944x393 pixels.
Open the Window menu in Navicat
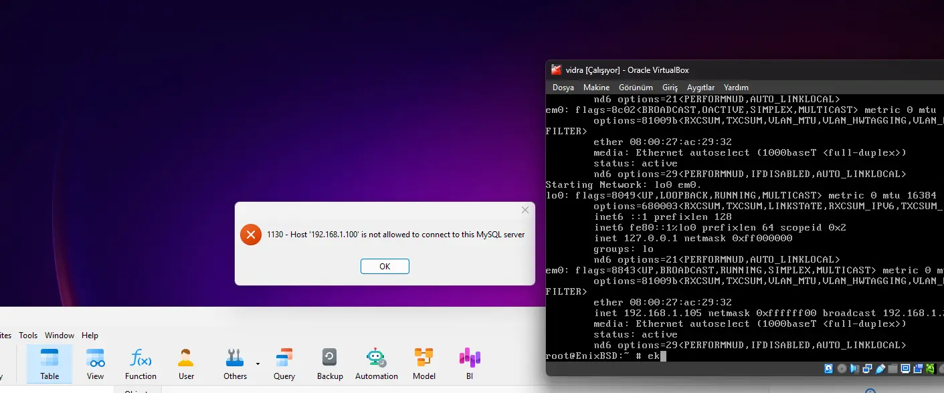tap(60, 336)
